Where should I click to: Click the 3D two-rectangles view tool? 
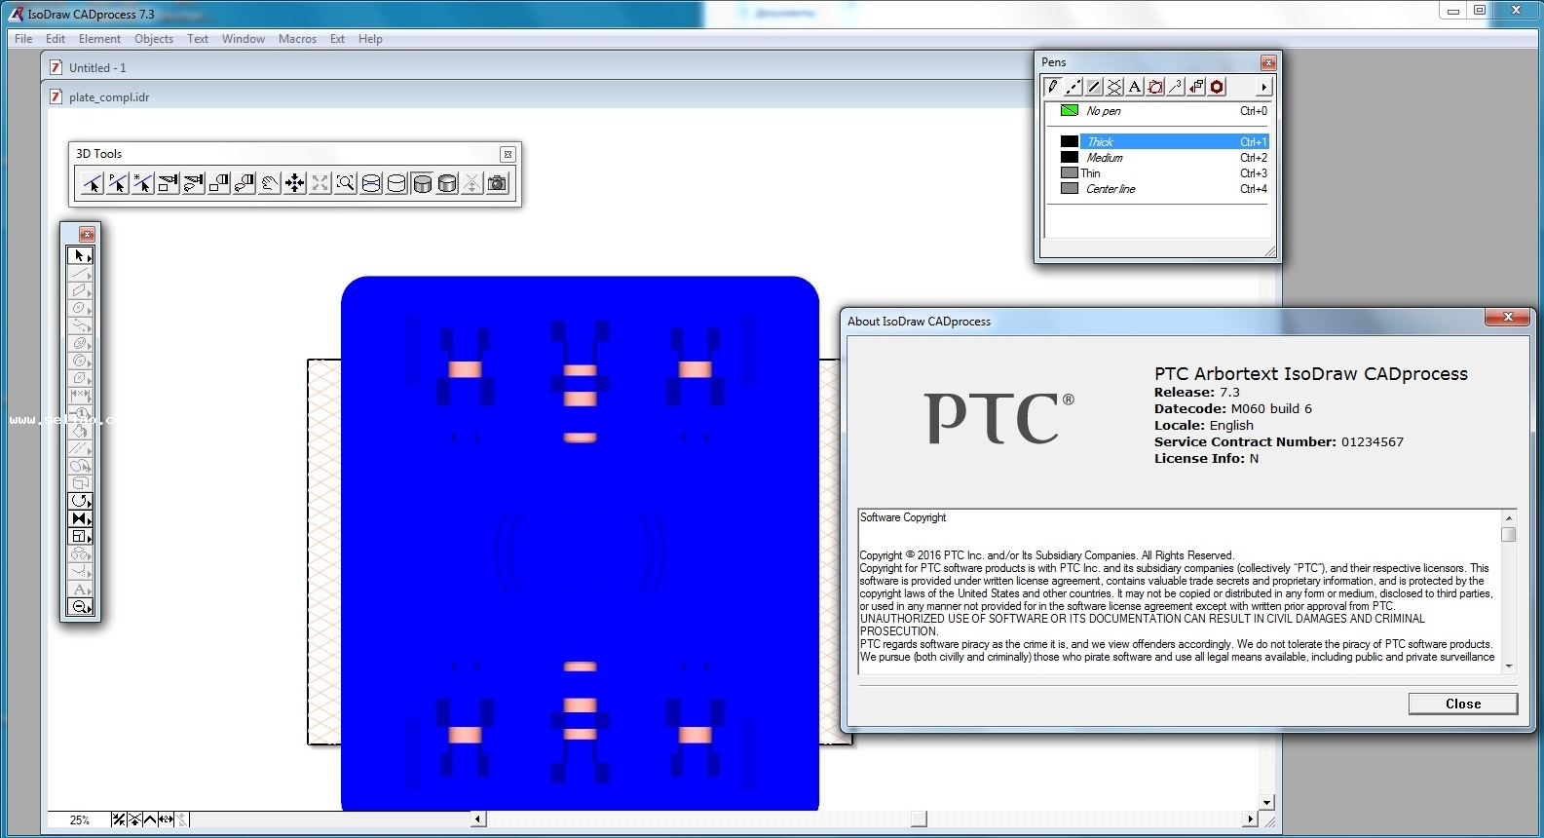[219, 183]
